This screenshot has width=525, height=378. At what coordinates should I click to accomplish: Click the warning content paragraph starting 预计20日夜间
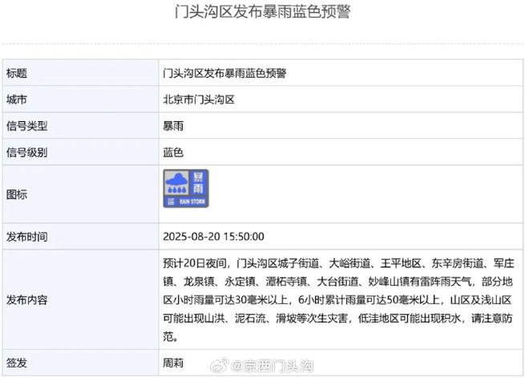pyautogui.click(x=338, y=299)
